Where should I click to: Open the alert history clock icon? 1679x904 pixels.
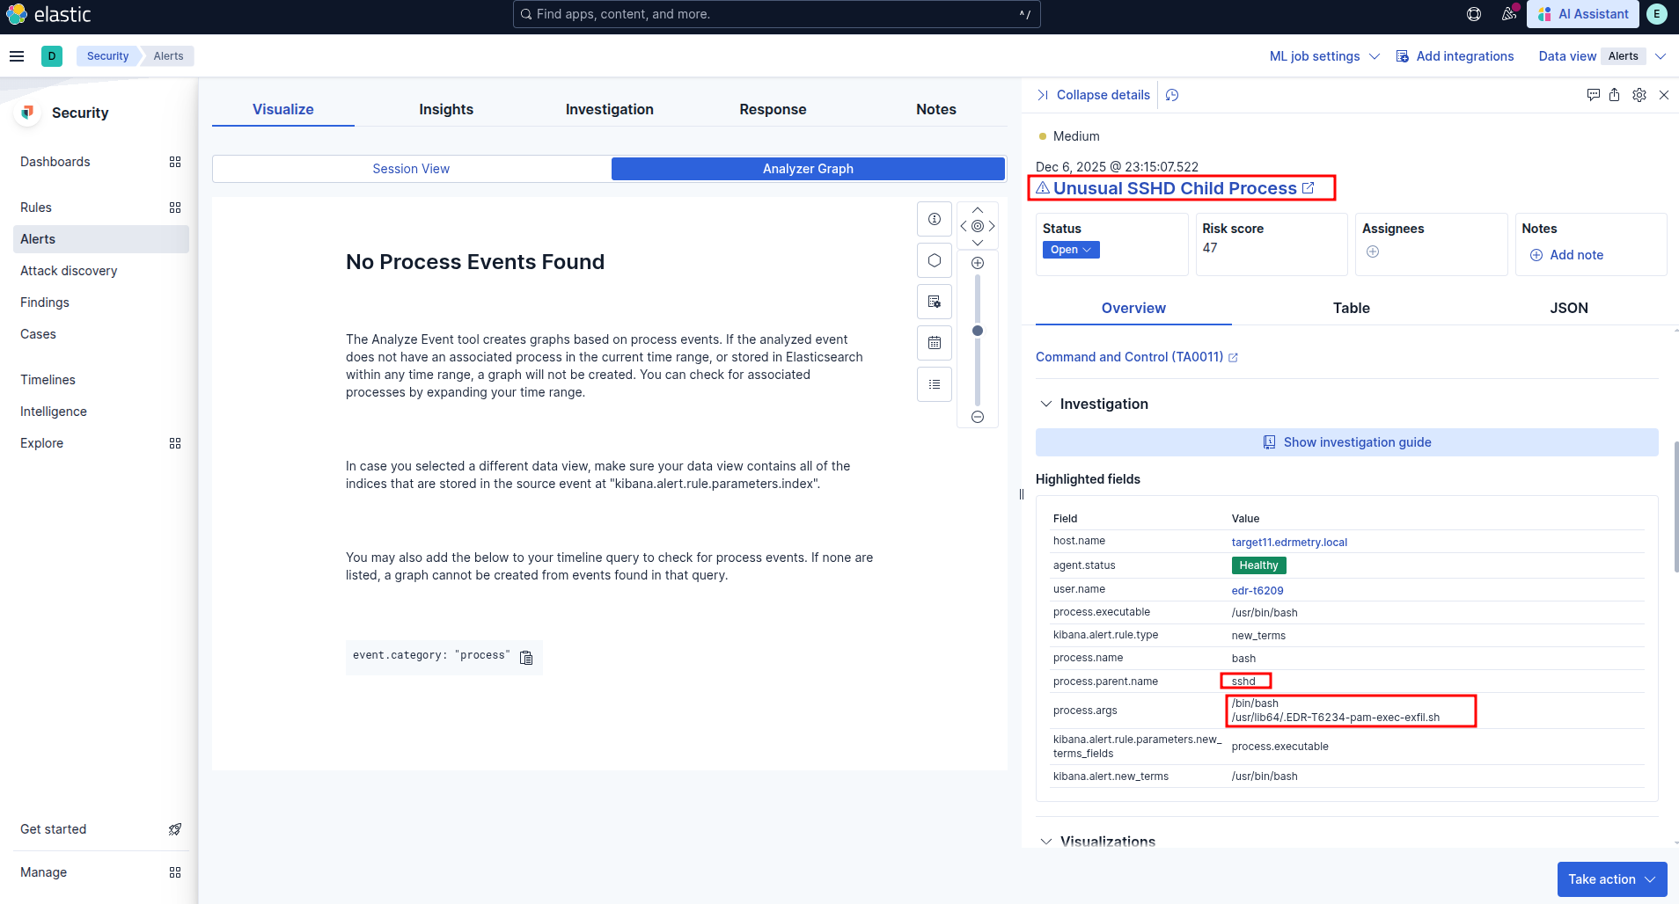[x=1172, y=95]
